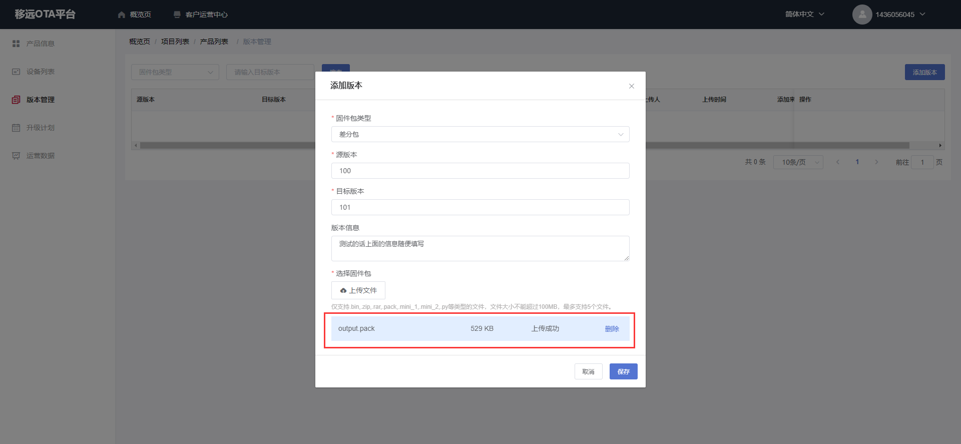Open the 固件包类型 dropdown showing 差分包
The height and width of the screenshot is (444, 961).
click(x=480, y=134)
